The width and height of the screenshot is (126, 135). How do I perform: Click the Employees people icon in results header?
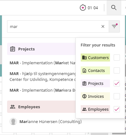(x=13, y=107)
